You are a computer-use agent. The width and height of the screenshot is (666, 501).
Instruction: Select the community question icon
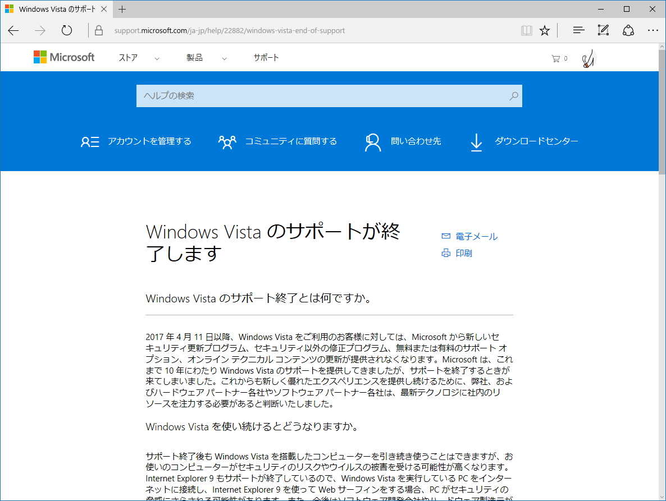[x=227, y=141]
